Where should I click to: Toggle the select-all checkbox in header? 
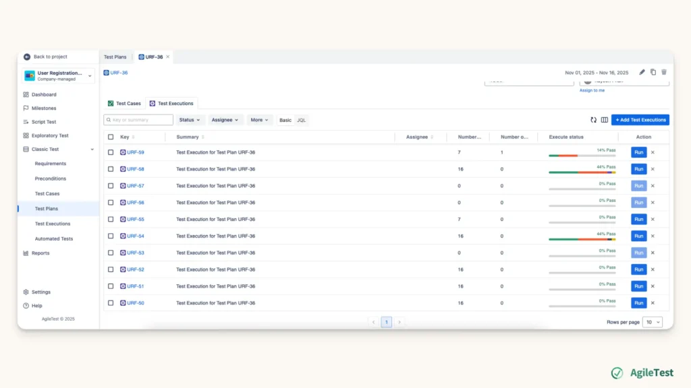point(111,137)
